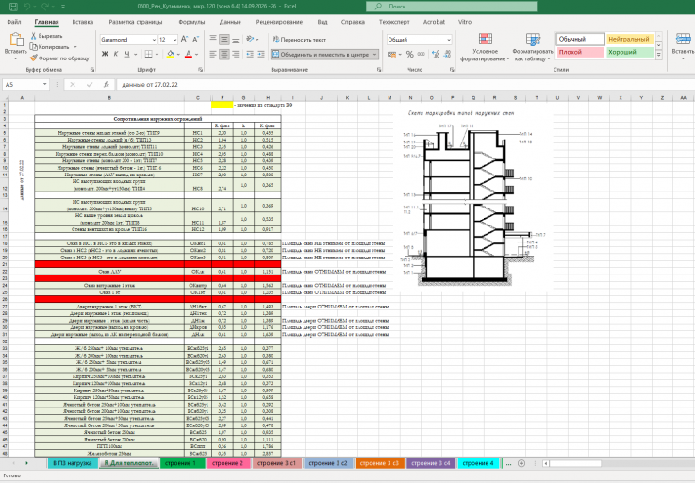Open the Рецензирование ribbon tab
Image resolution: width=695 pixels, height=483 pixels.
point(279,22)
